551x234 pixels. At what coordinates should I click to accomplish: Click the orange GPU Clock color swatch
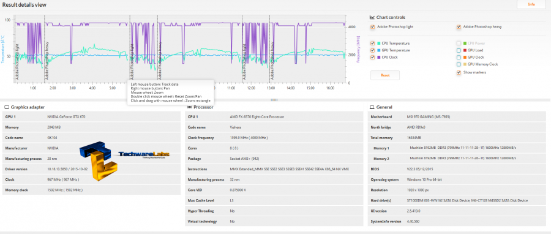465,57
